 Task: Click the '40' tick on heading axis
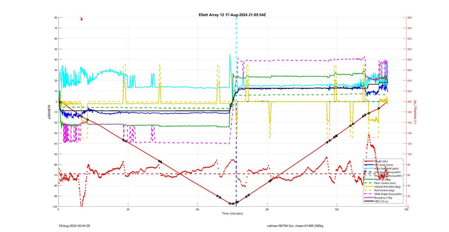(409, 186)
